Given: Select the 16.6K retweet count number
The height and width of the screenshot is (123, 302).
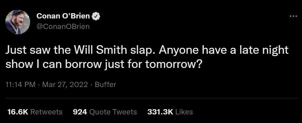Looking at the screenshot, I should [18, 112].
